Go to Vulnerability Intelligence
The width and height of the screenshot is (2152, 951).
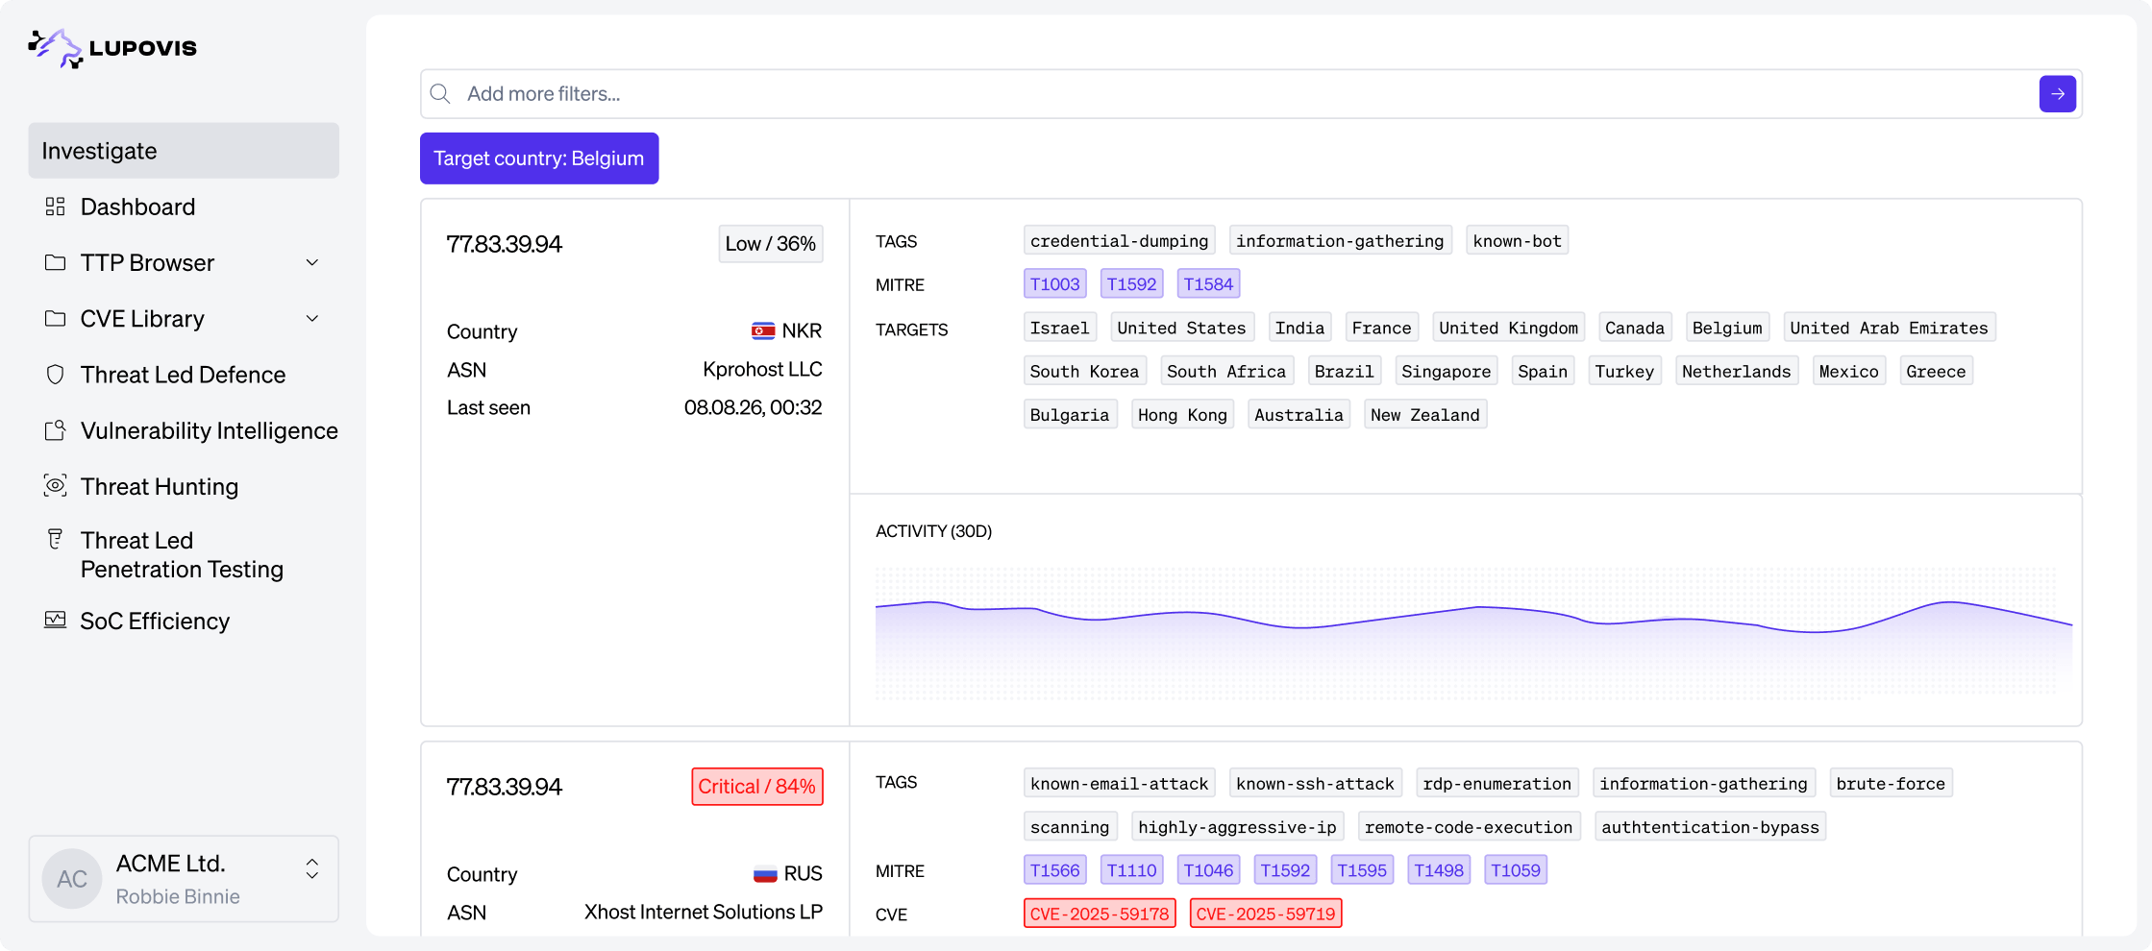point(210,430)
